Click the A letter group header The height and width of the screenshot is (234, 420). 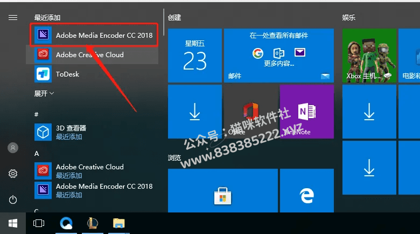point(37,154)
